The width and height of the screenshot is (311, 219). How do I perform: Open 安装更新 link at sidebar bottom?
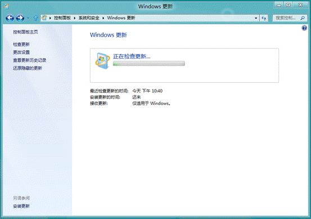[21, 206]
